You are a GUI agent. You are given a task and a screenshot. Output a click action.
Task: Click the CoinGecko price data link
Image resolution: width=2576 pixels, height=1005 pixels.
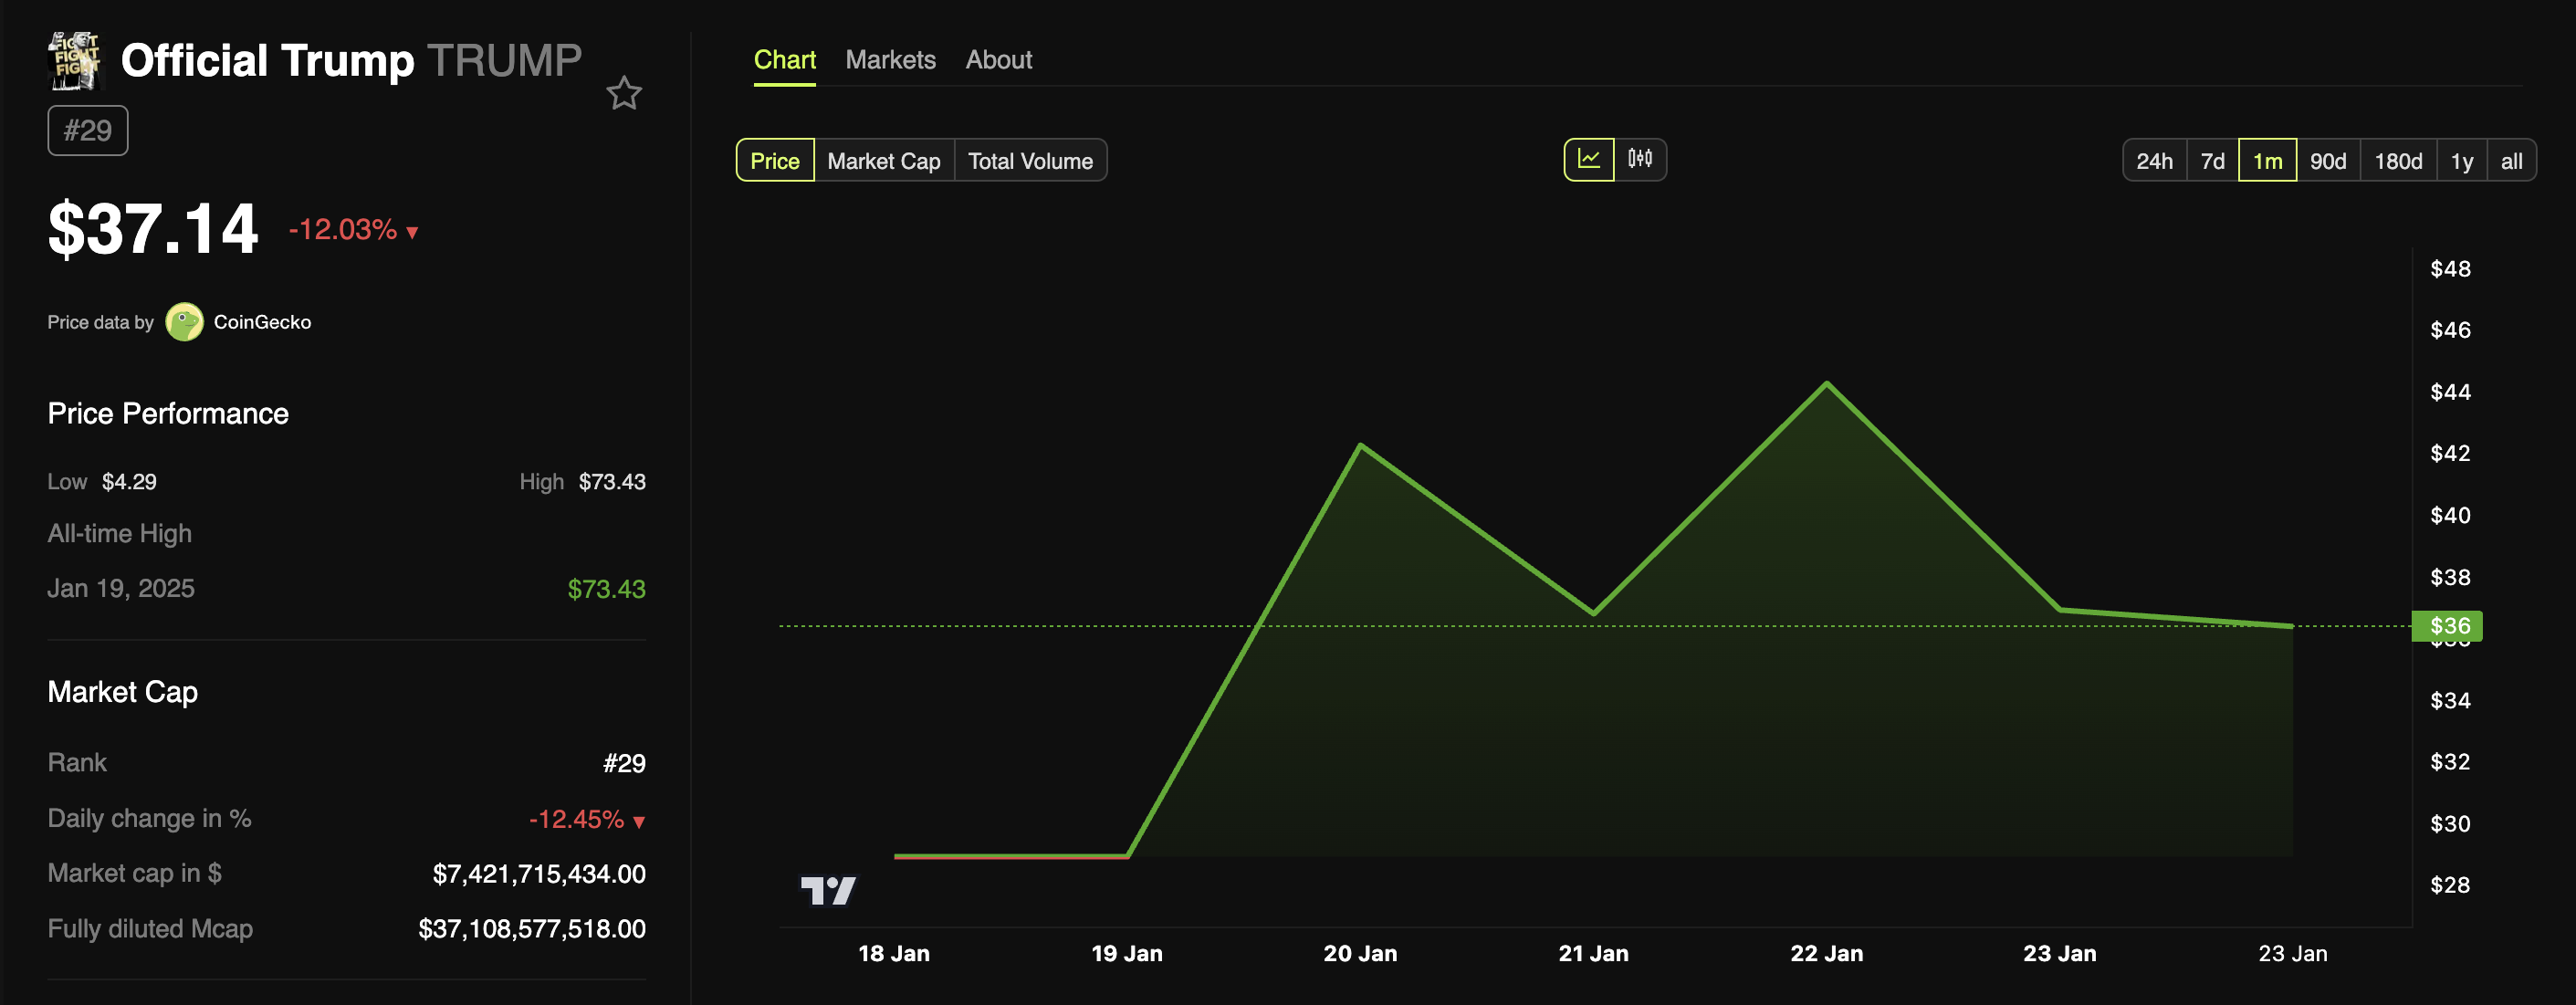pos(262,322)
